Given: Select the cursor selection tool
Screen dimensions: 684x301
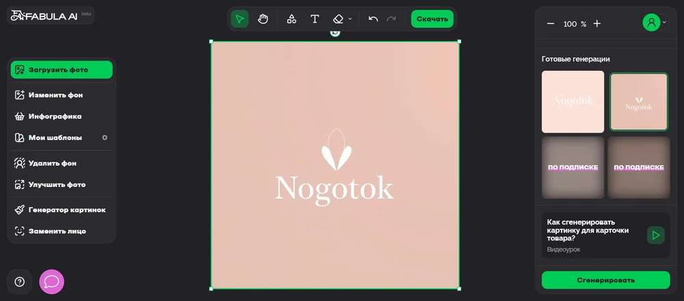Looking at the screenshot, I should 239,19.
